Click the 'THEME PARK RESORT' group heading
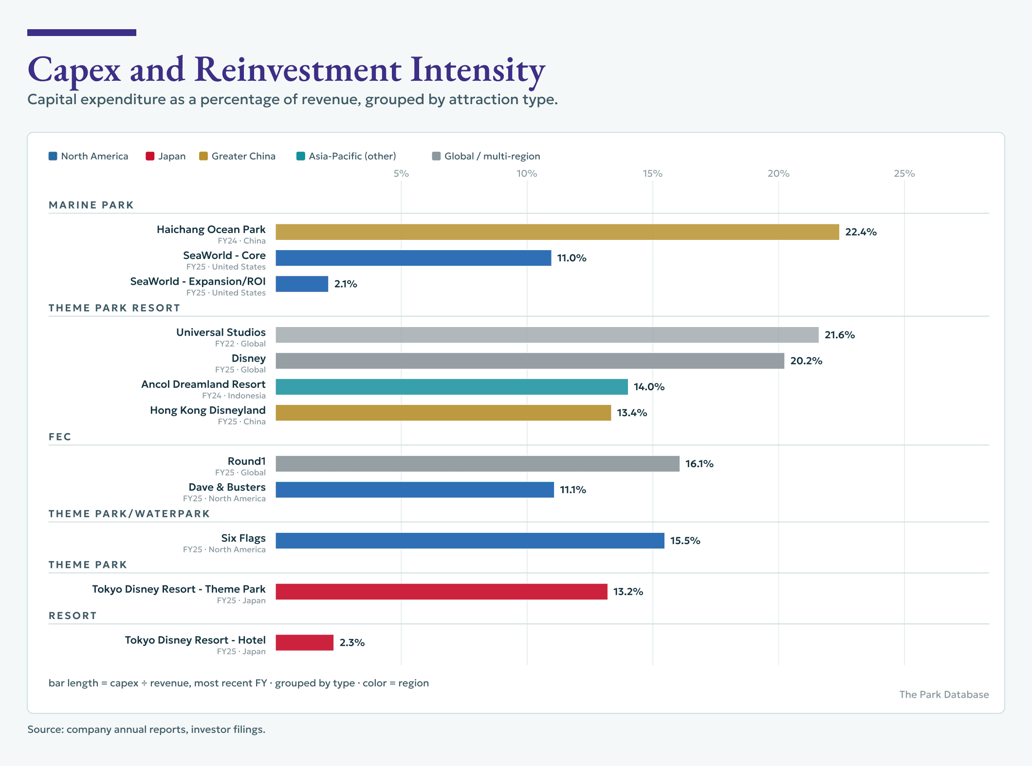Viewport: 1032px width, 766px height. pyautogui.click(x=114, y=308)
